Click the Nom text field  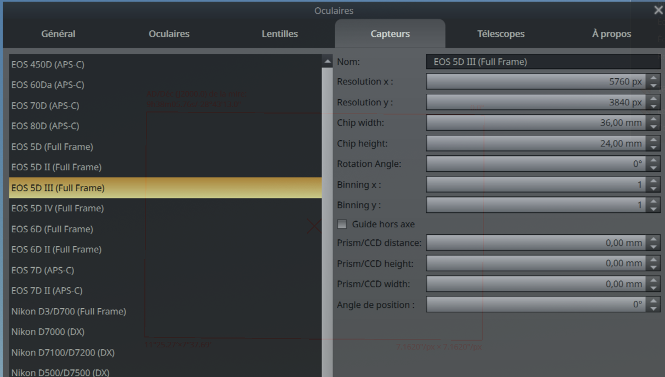coord(543,62)
